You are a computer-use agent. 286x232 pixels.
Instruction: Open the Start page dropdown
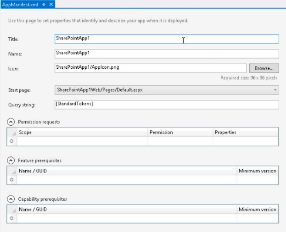275,90
